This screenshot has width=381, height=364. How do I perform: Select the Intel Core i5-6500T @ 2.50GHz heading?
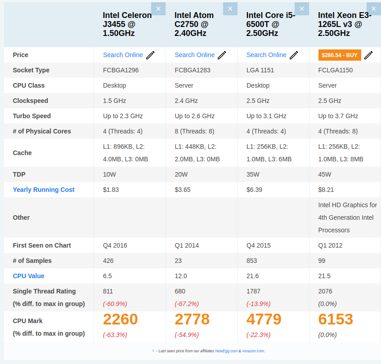tap(271, 24)
